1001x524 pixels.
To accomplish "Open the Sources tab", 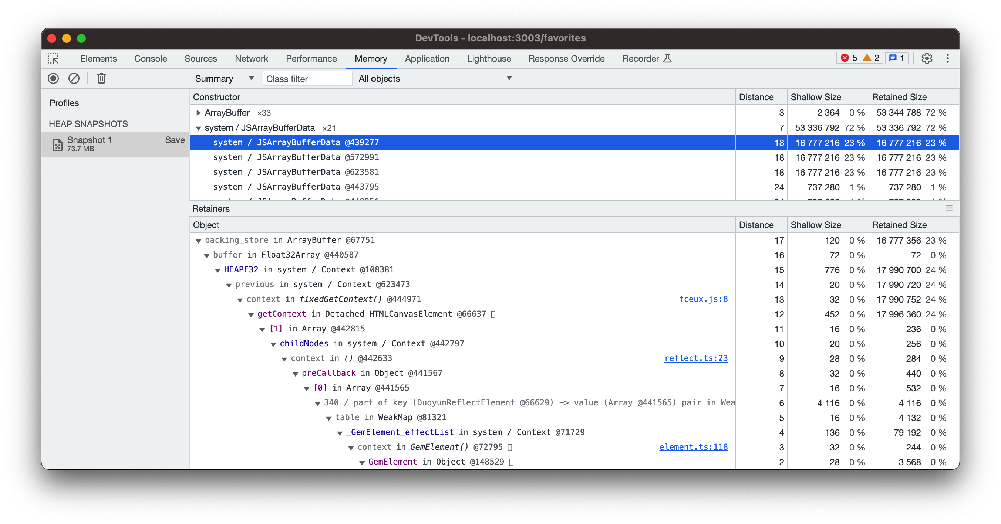I will point(200,59).
